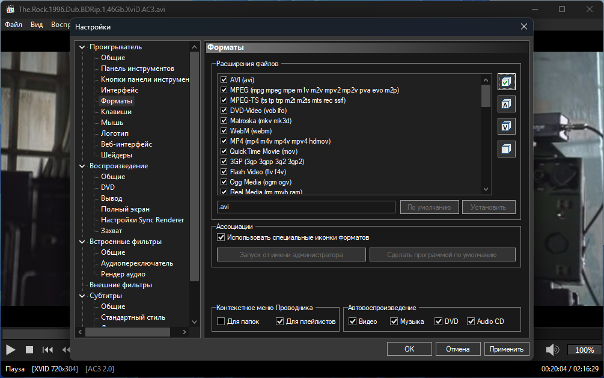The width and height of the screenshot is (604, 378).
Task: Click the select audio formats icon
Action: pyautogui.click(x=506, y=104)
